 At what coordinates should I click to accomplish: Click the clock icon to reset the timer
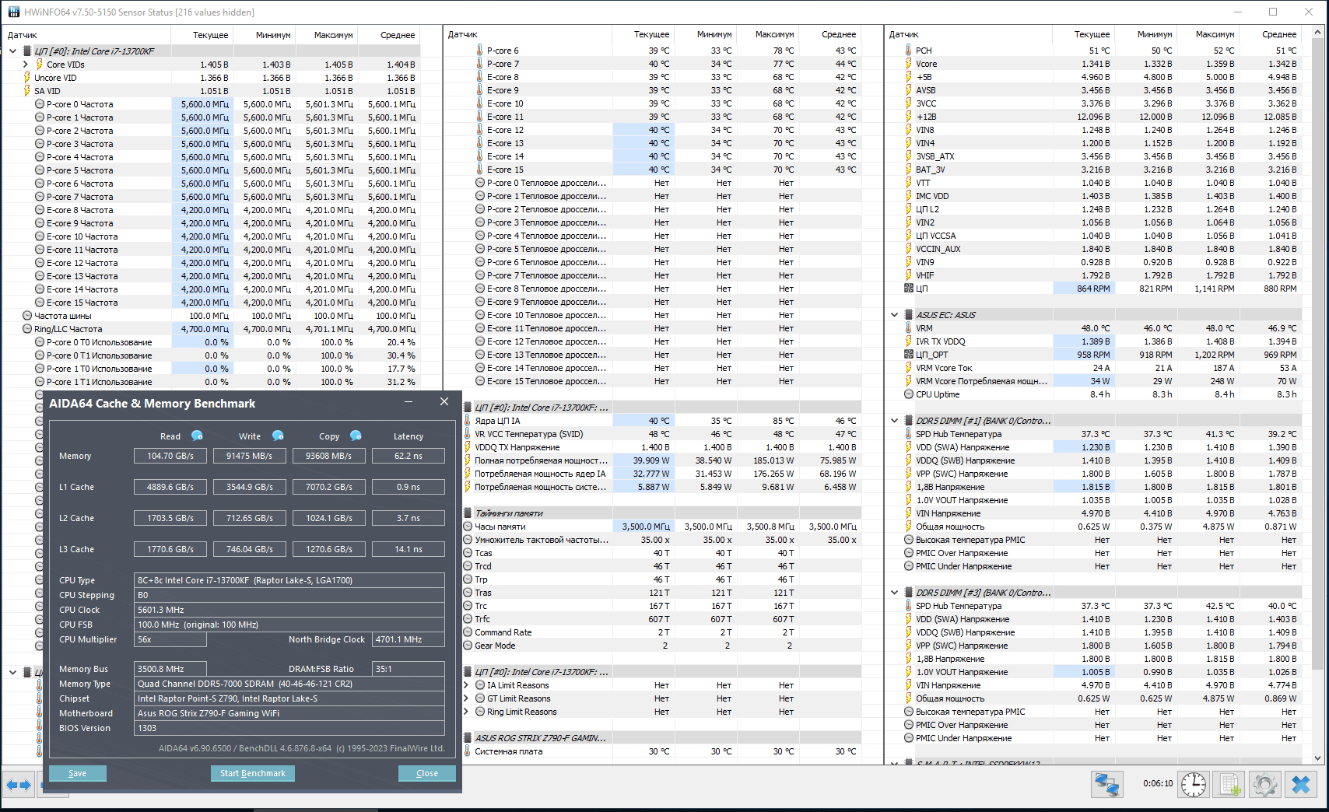[1194, 784]
